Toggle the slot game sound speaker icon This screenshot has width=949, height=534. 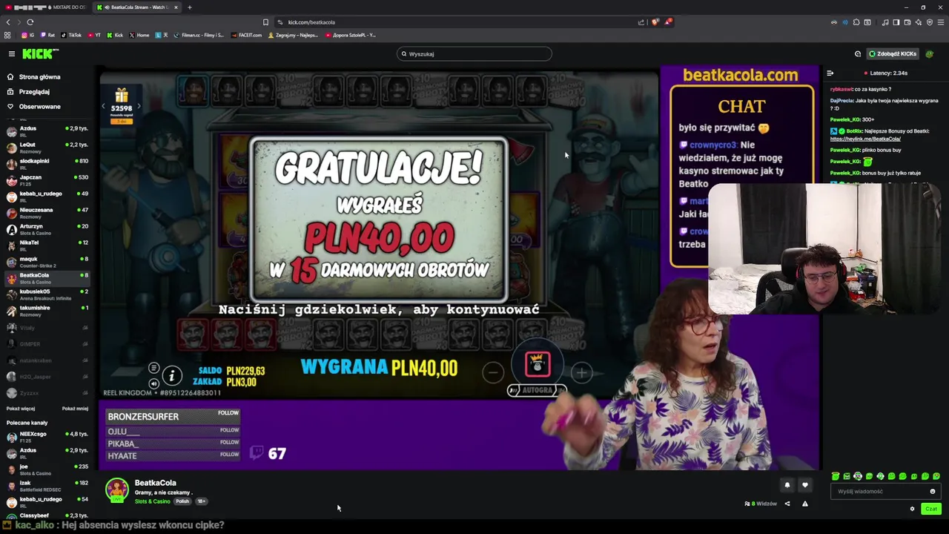153,383
